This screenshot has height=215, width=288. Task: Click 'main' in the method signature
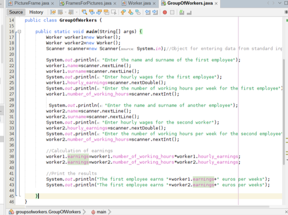91,32
